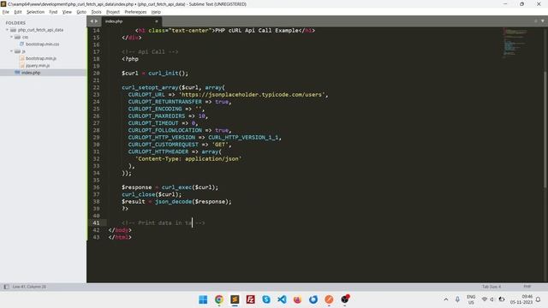The width and height of the screenshot is (548, 308).
Task: Show hidden system tray icons
Action: [x=446, y=299]
